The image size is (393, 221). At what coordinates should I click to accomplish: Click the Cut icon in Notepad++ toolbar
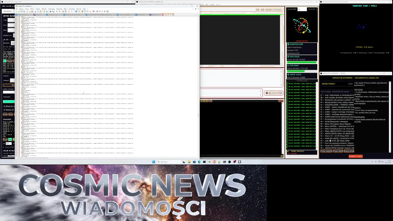35,11
